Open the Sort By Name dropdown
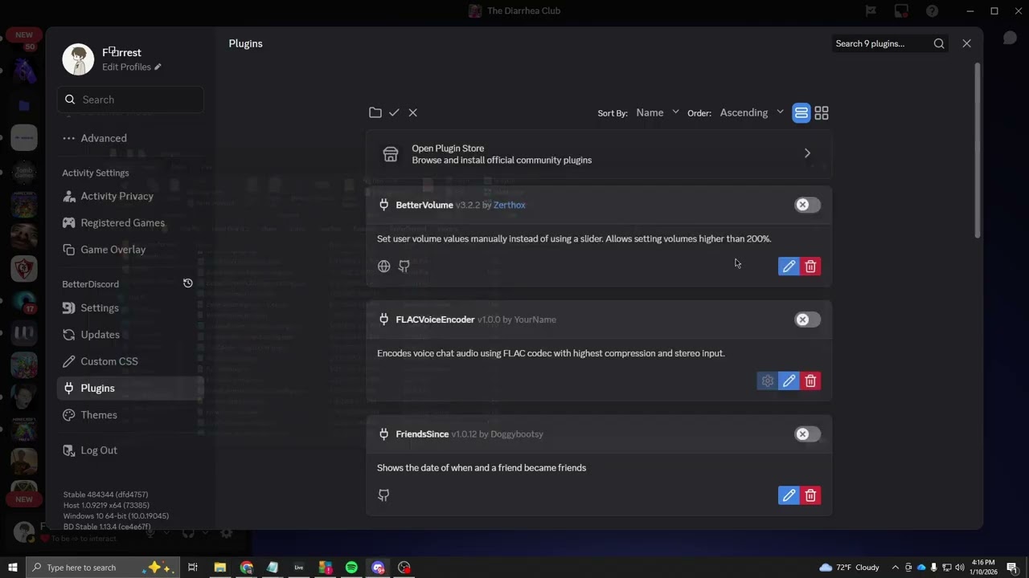The width and height of the screenshot is (1029, 578). tap(657, 112)
